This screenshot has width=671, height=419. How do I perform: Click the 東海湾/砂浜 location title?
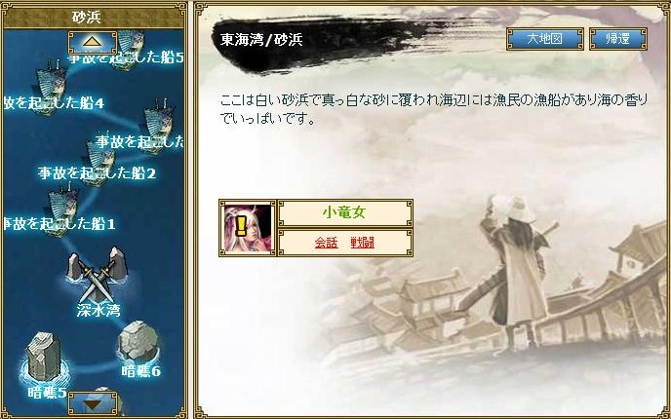tap(261, 40)
